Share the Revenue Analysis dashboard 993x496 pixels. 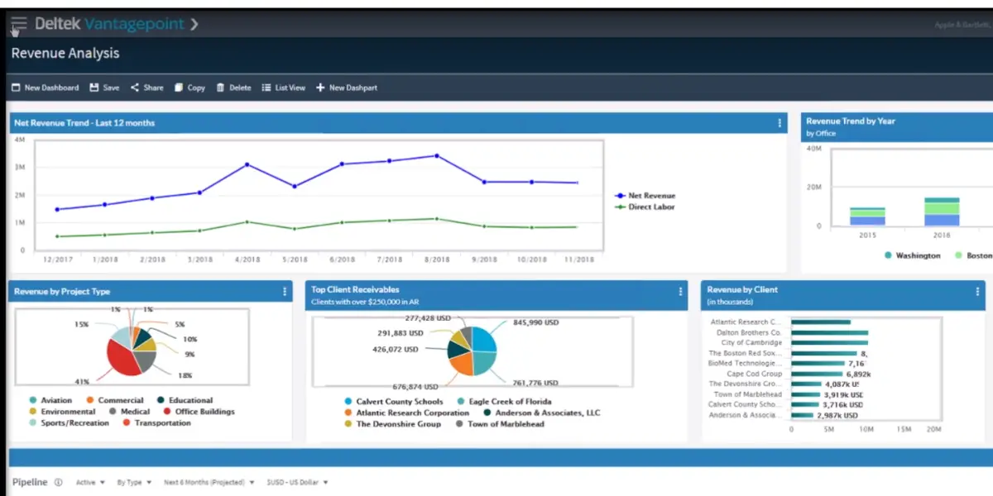pos(146,88)
